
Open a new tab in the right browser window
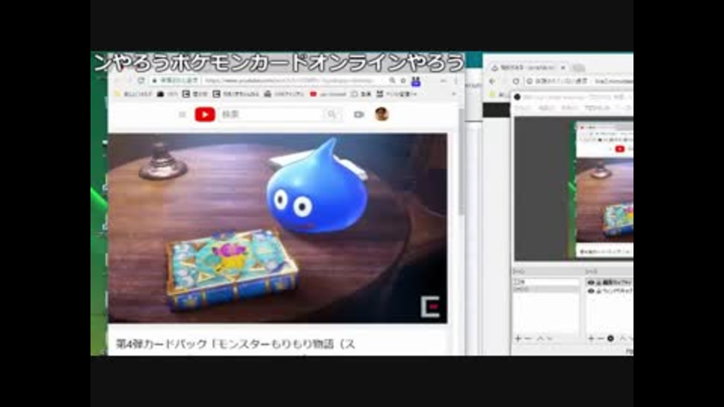(x=578, y=68)
